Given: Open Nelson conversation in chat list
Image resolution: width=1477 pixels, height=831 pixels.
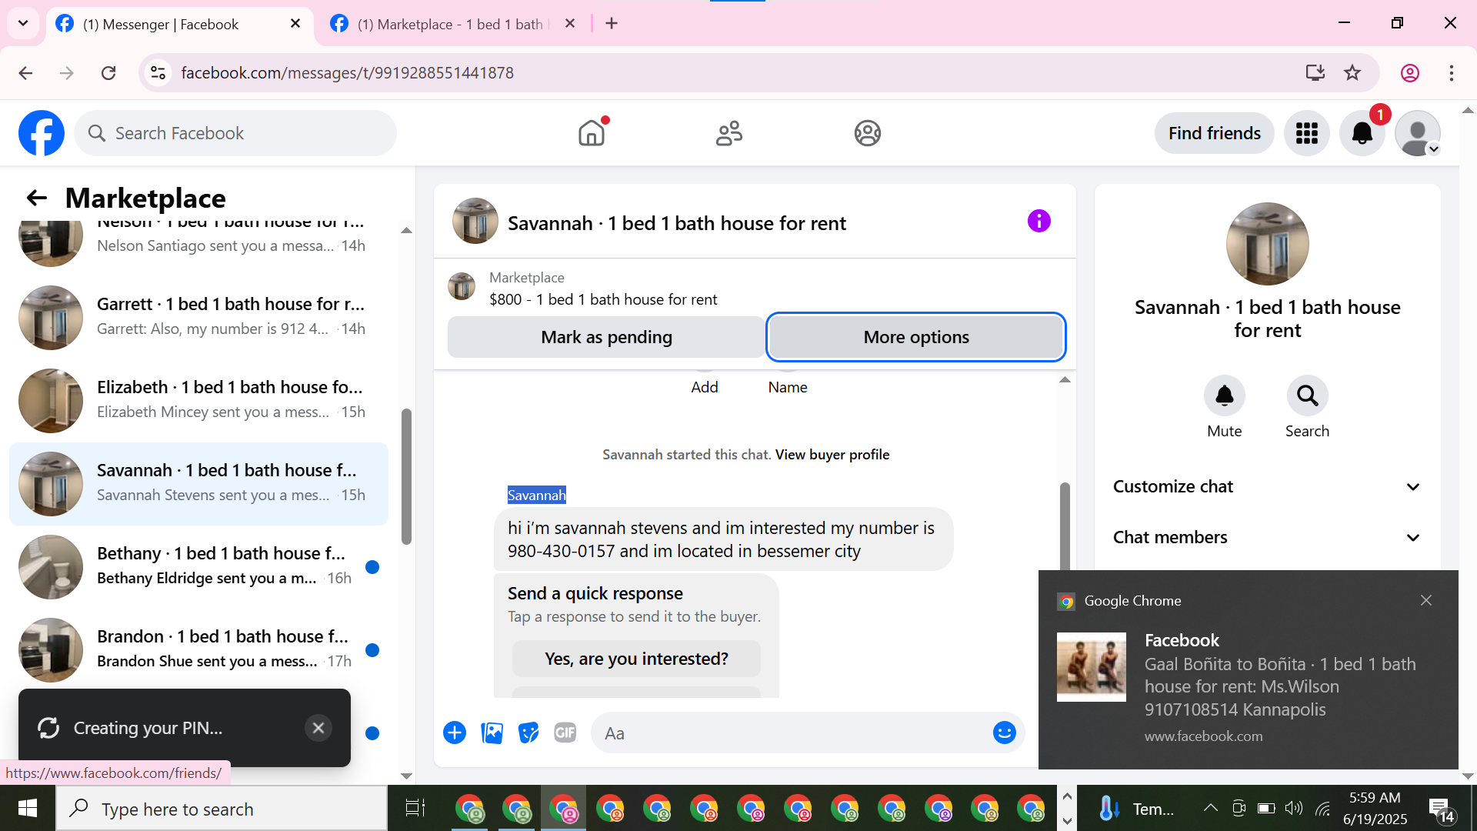Looking at the screenshot, I should tap(198, 245).
